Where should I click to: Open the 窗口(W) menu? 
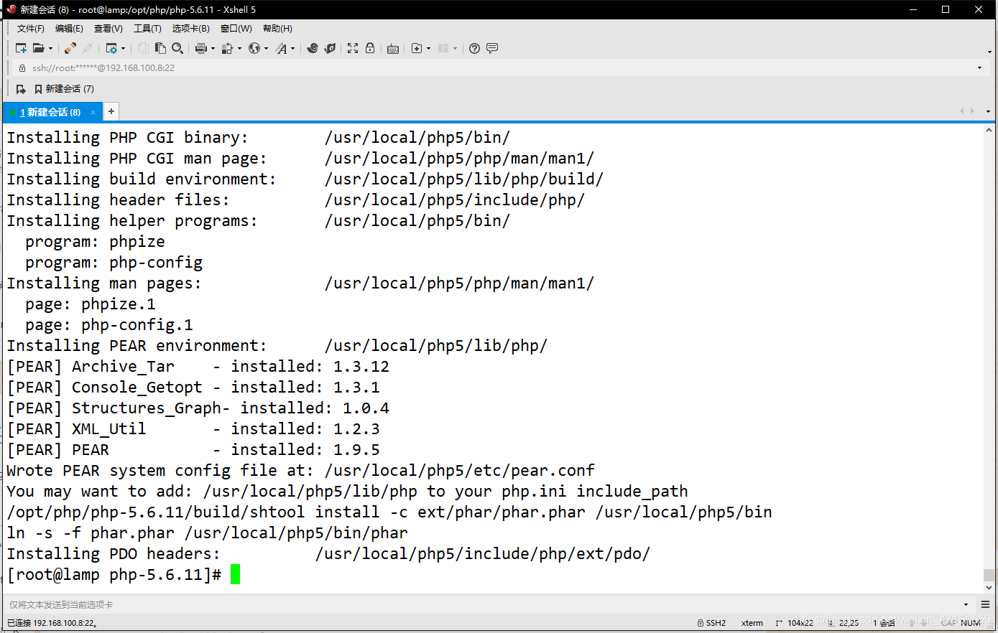[236, 29]
